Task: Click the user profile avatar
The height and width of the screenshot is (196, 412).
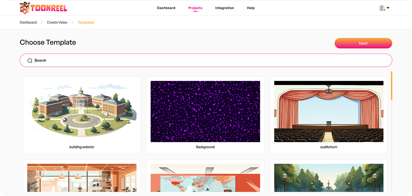Action: [381, 8]
